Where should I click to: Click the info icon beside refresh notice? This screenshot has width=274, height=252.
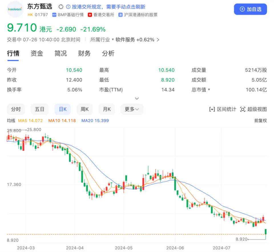coord(68,7)
